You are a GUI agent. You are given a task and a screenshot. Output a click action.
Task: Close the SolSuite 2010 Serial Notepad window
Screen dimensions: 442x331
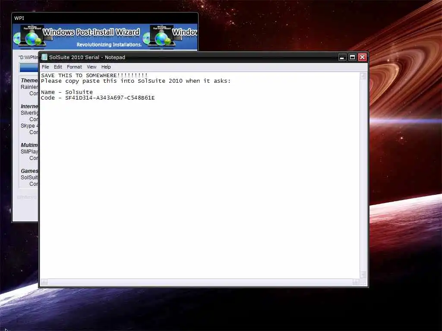(362, 57)
